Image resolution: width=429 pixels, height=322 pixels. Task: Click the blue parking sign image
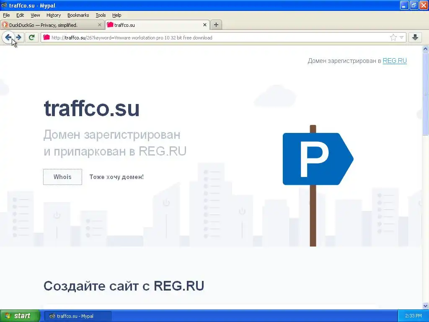click(318, 159)
